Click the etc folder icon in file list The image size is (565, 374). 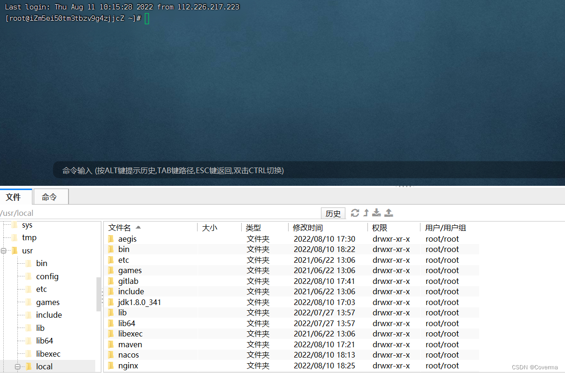tap(111, 260)
